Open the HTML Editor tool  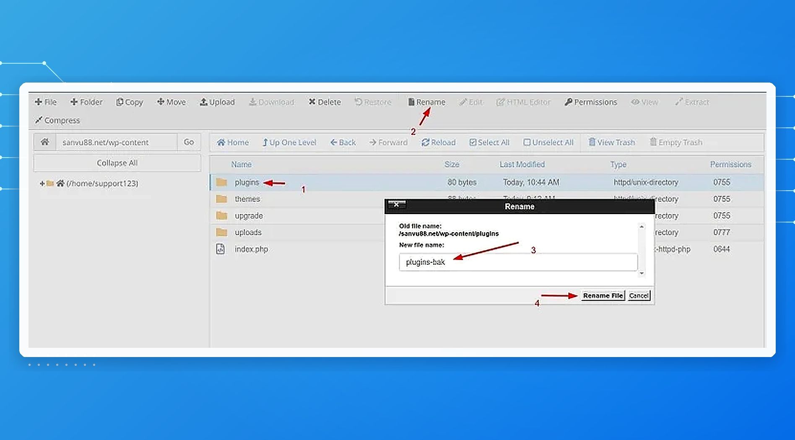[523, 102]
